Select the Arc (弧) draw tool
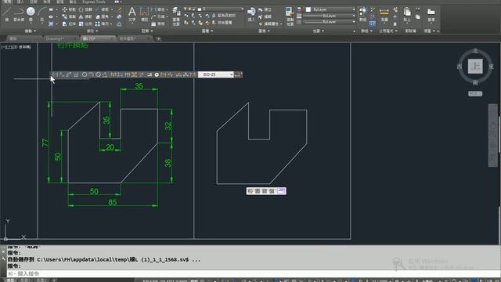 tap(41, 14)
